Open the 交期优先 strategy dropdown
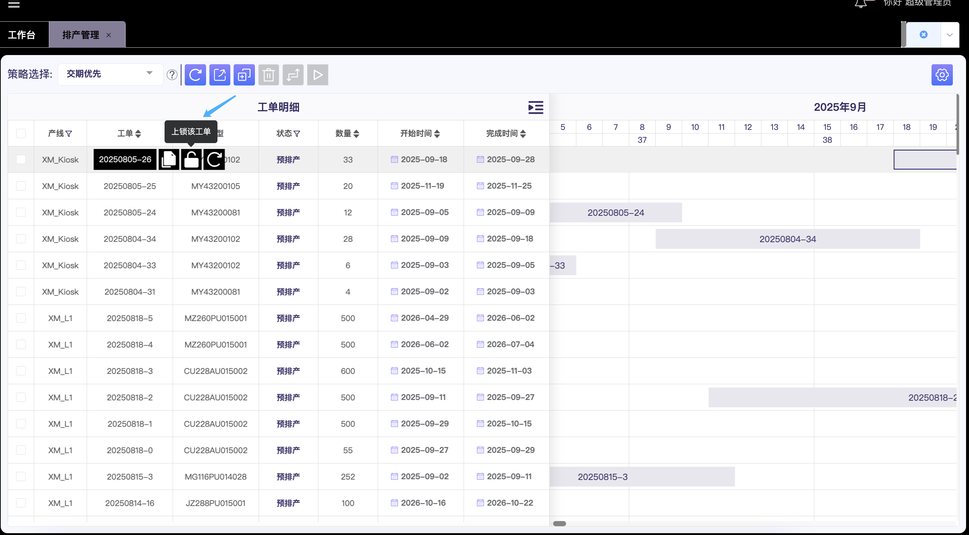The height and width of the screenshot is (535, 969). point(110,74)
